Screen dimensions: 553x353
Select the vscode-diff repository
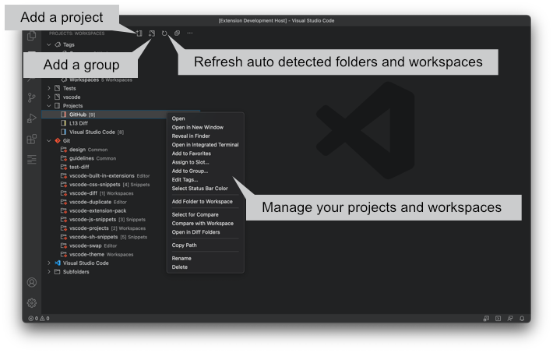pyautogui.click(x=104, y=193)
